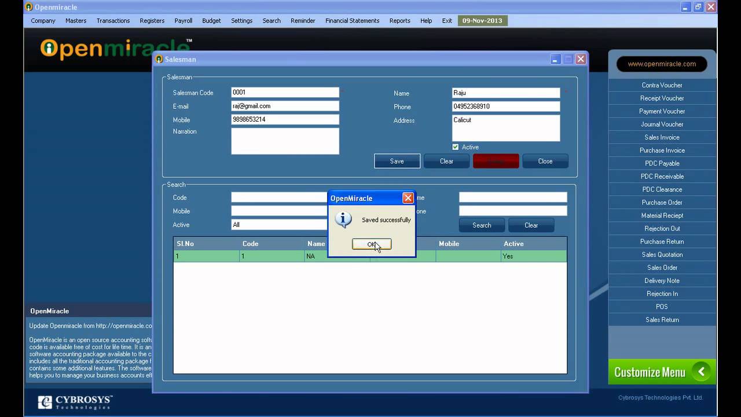The height and width of the screenshot is (417, 741).
Task: Click the Code search input field
Action: (x=280, y=197)
